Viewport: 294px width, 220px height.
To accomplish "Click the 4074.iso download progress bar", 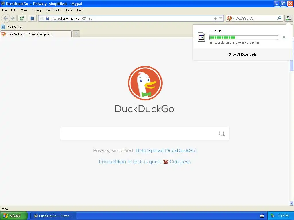I will tap(243, 38).
